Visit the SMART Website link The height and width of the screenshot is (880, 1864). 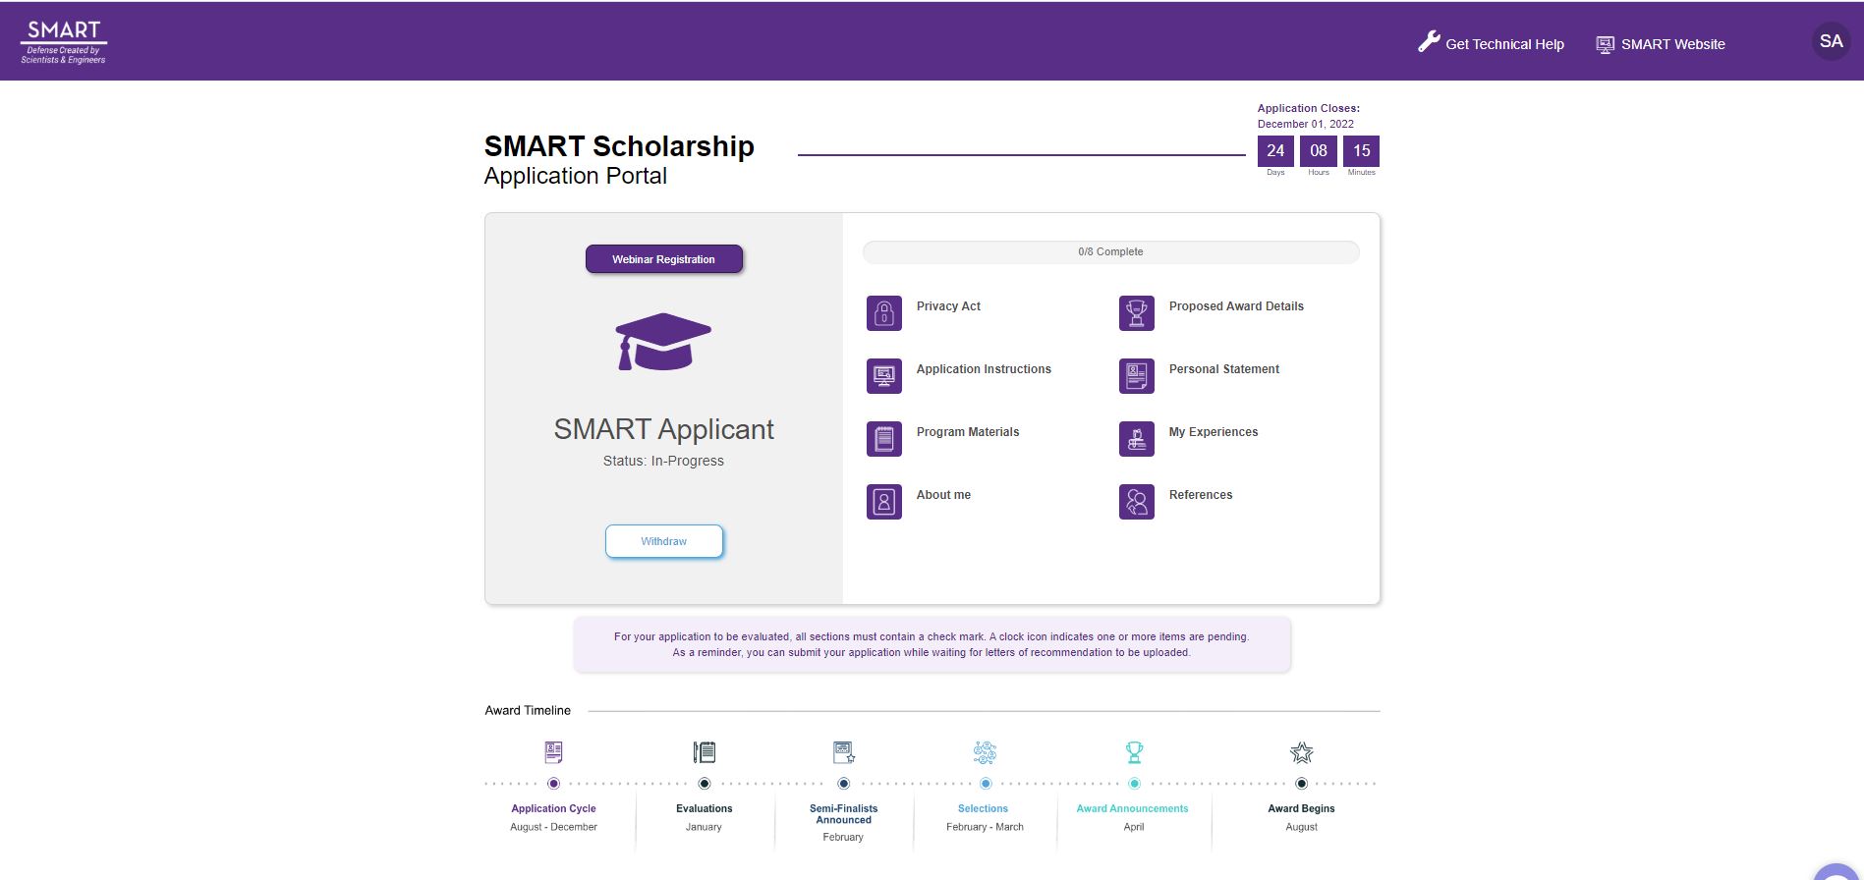(x=1661, y=44)
